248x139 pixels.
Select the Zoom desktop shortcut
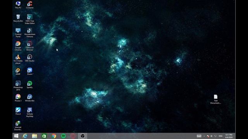pos(29,71)
